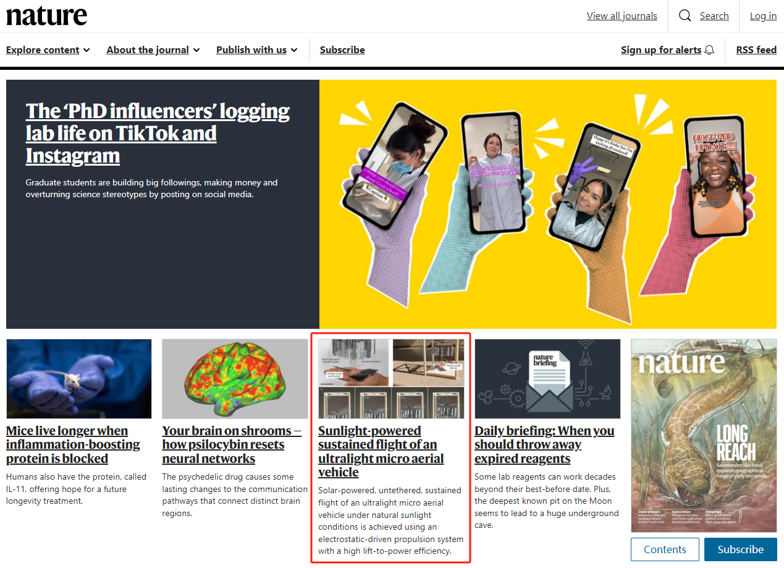Expand the About the journal dropdown
The height and width of the screenshot is (568, 784).
pyautogui.click(x=153, y=50)
